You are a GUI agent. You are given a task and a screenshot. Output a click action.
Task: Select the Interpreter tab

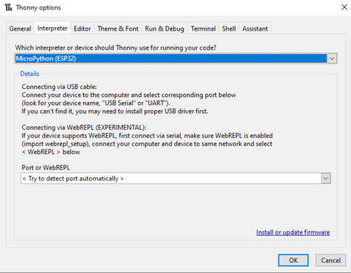click(53, 28)
